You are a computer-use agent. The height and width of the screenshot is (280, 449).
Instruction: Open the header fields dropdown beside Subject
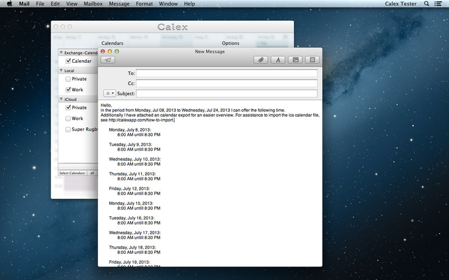point(109,94)
